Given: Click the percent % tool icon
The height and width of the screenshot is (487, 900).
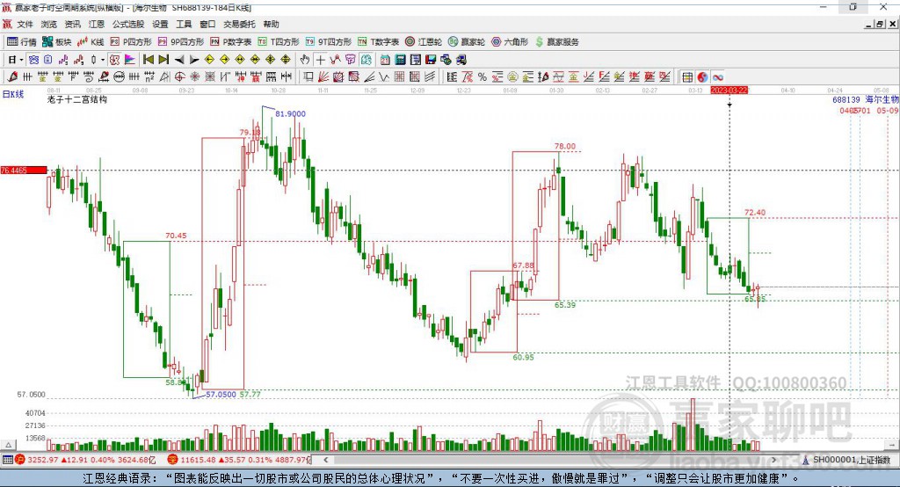Looking at the screenshot, I should [x=483, y=77].
